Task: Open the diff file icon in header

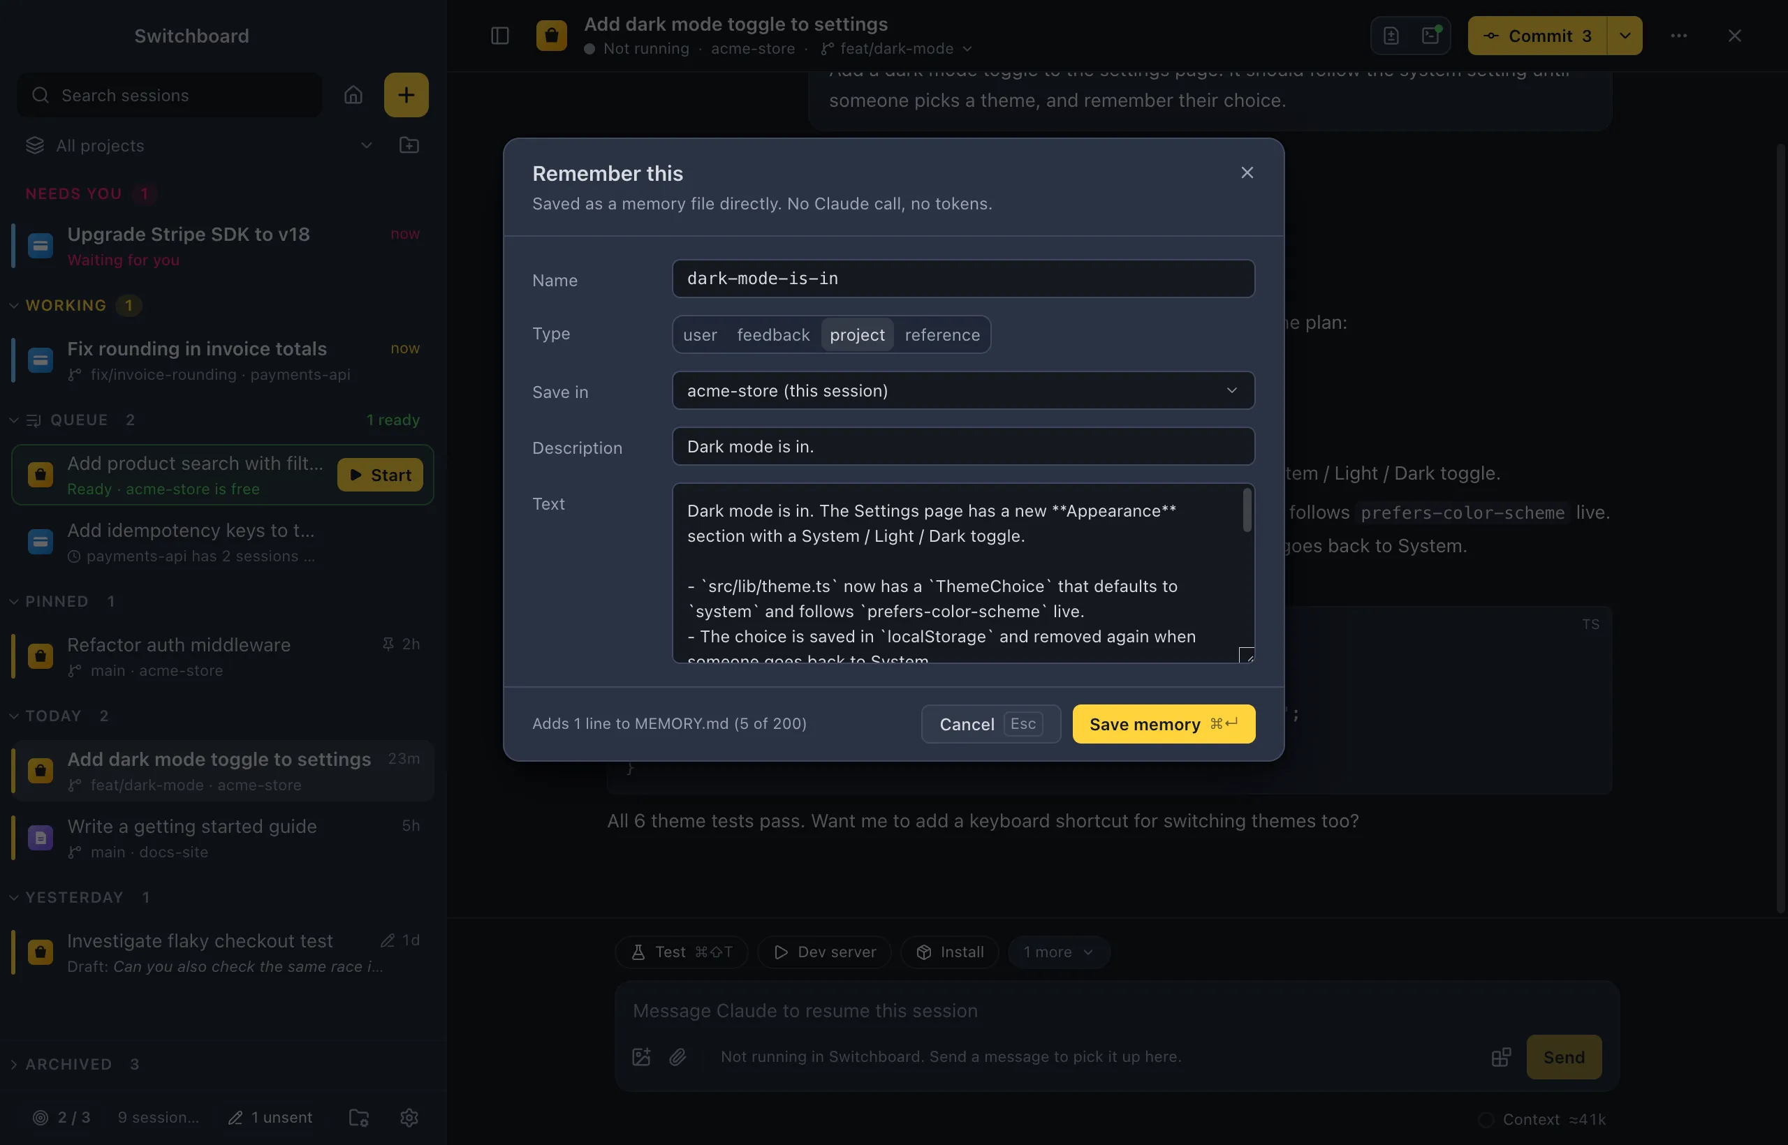Action: (x=1391, y=36)
